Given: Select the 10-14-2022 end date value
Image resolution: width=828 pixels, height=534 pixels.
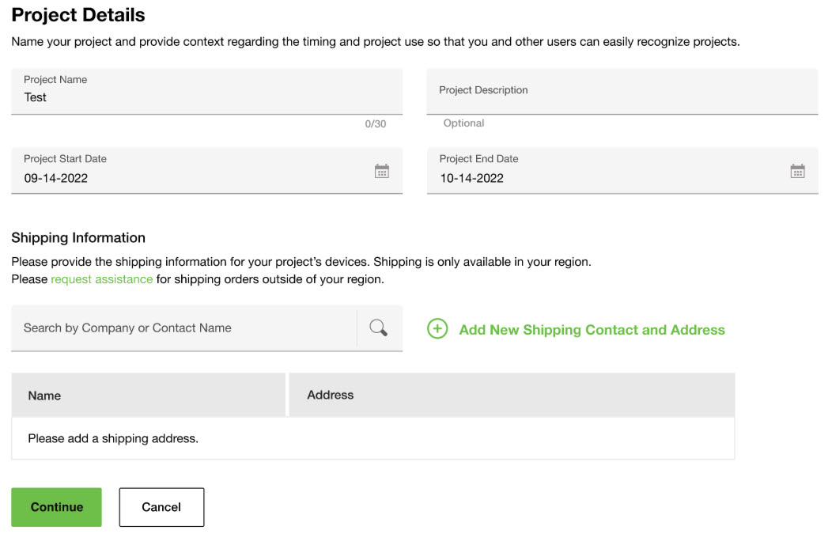Looking at the screenshot, I should [472, 178].
